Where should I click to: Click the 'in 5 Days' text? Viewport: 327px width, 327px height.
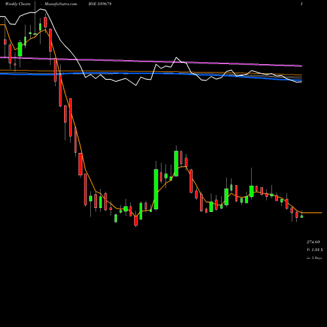tap(314, 258)
